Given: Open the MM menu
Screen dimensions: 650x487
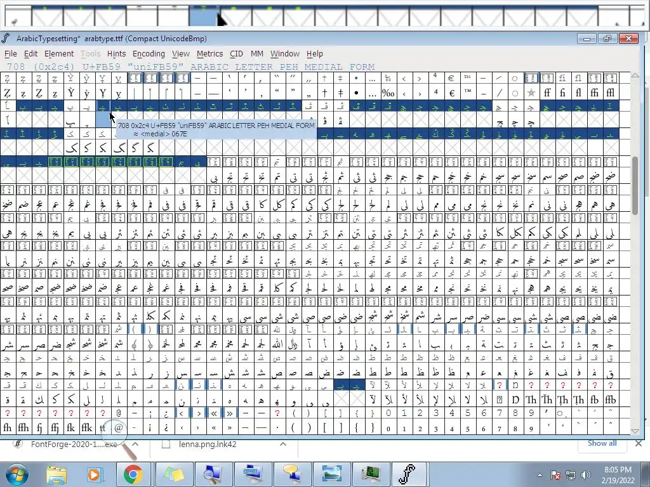Looking at the screenshot, I should (x=257, y=54).
